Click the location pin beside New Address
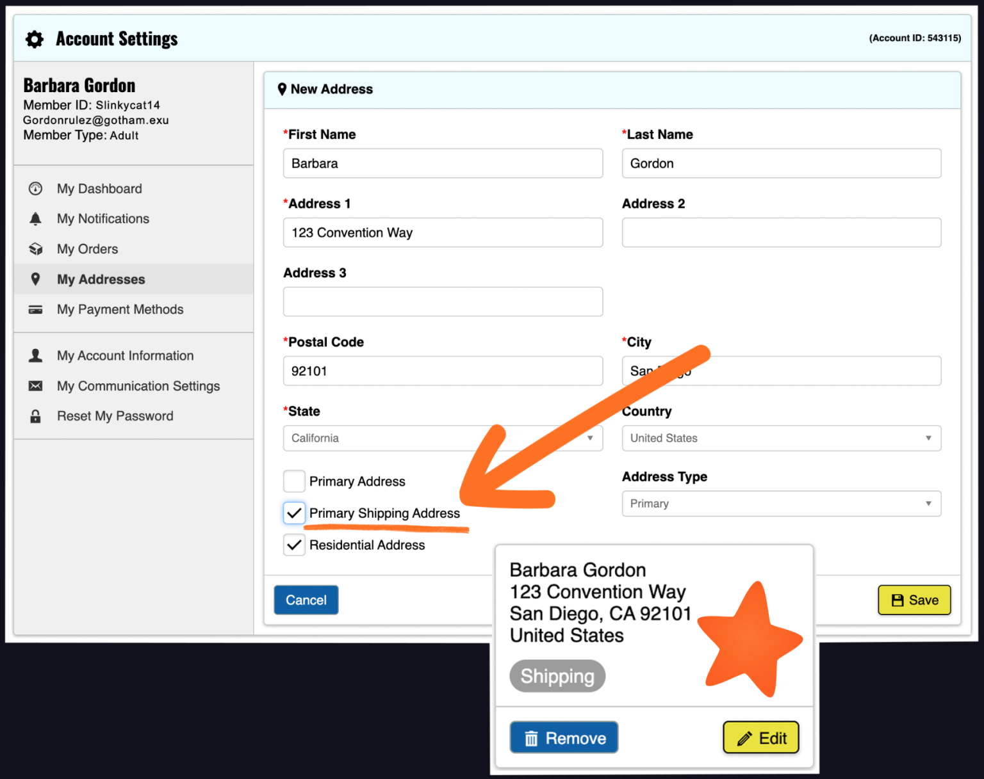 tap(283, 90)
